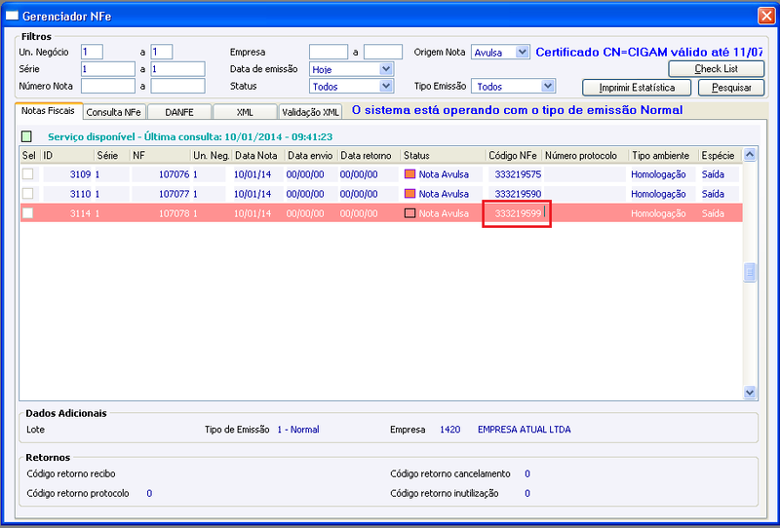Select the checkbox for ID 3109

[28, 174]
